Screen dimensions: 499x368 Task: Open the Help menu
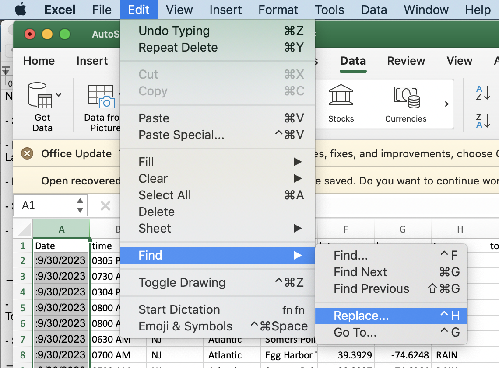tap(478, 10)
